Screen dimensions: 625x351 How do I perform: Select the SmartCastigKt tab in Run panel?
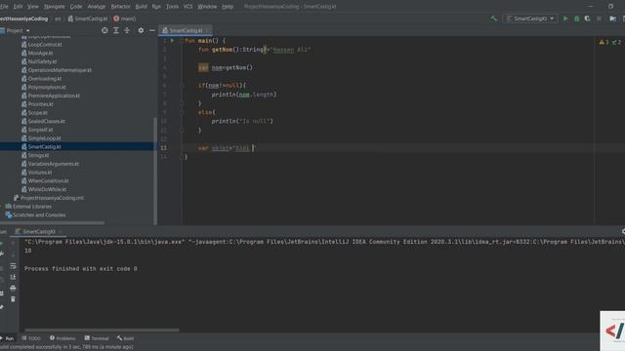point(38,232)
